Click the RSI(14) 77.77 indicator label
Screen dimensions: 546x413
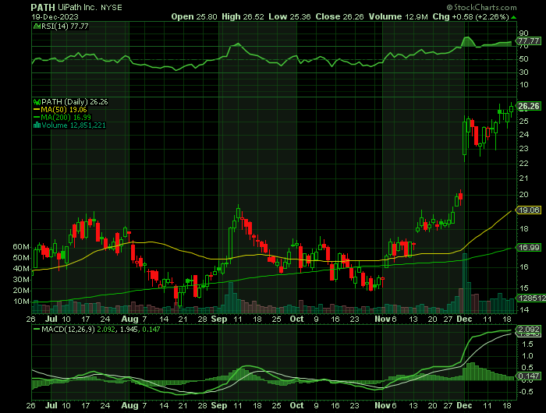click(65, 26)
